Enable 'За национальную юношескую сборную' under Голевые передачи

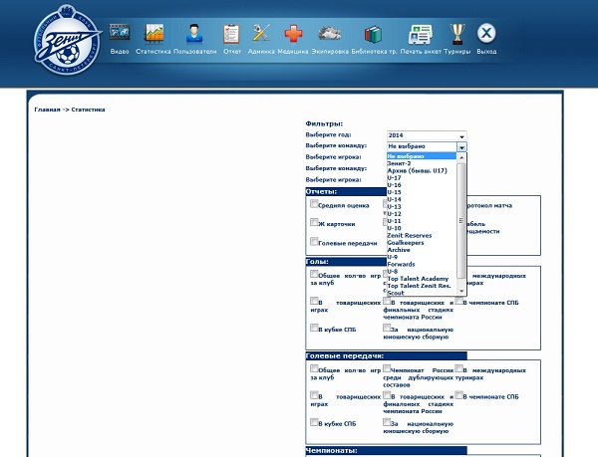point(387,422)
